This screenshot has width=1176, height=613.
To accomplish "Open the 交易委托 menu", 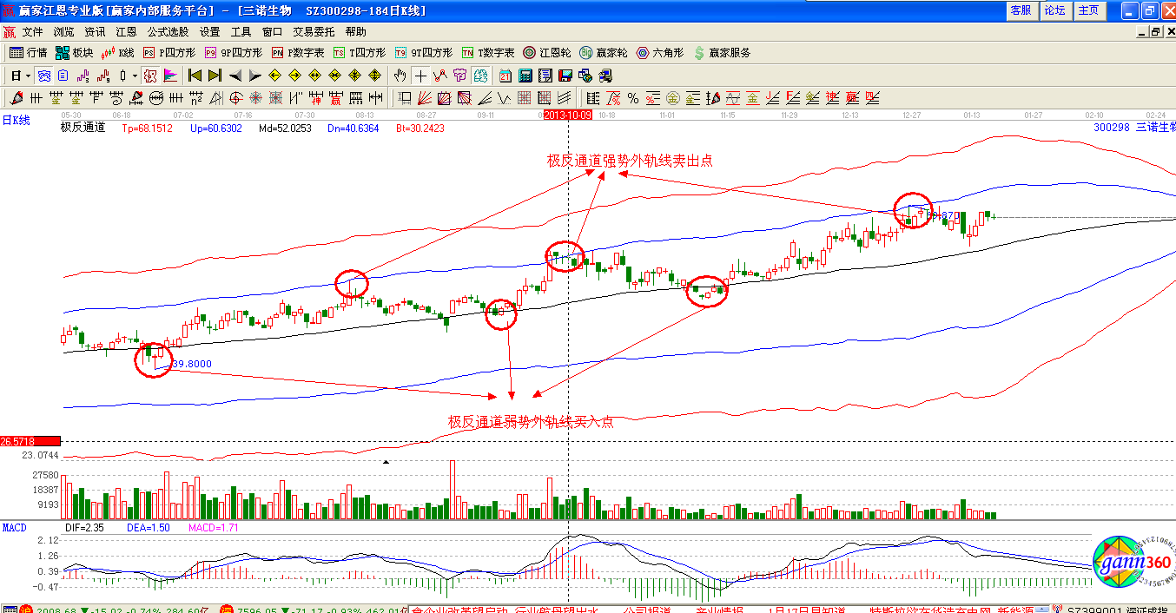I will 314,32.
